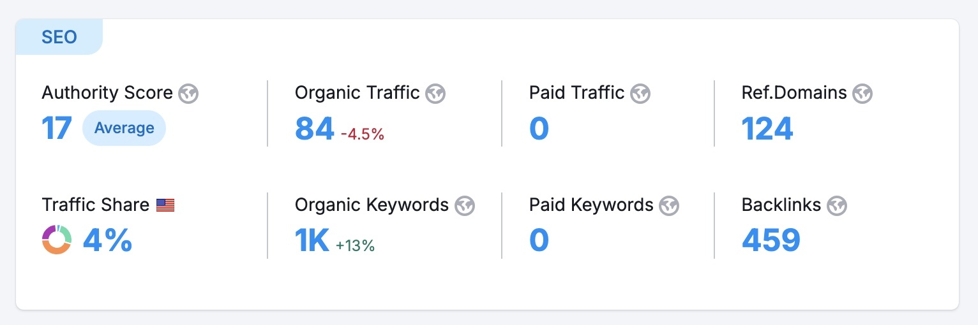Viewport: 978px width, 325px height.
Task: Open Backlinks value 459
Action: tap(771, 240)
